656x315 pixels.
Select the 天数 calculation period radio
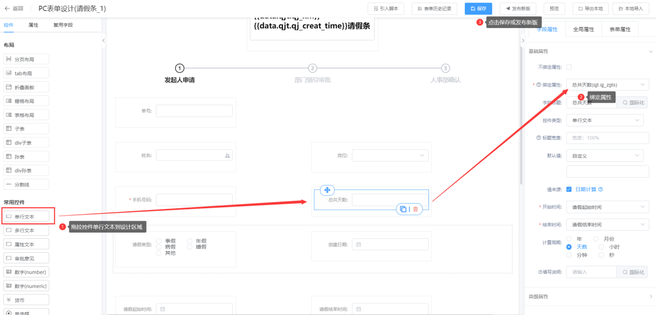tap(569, 247)
